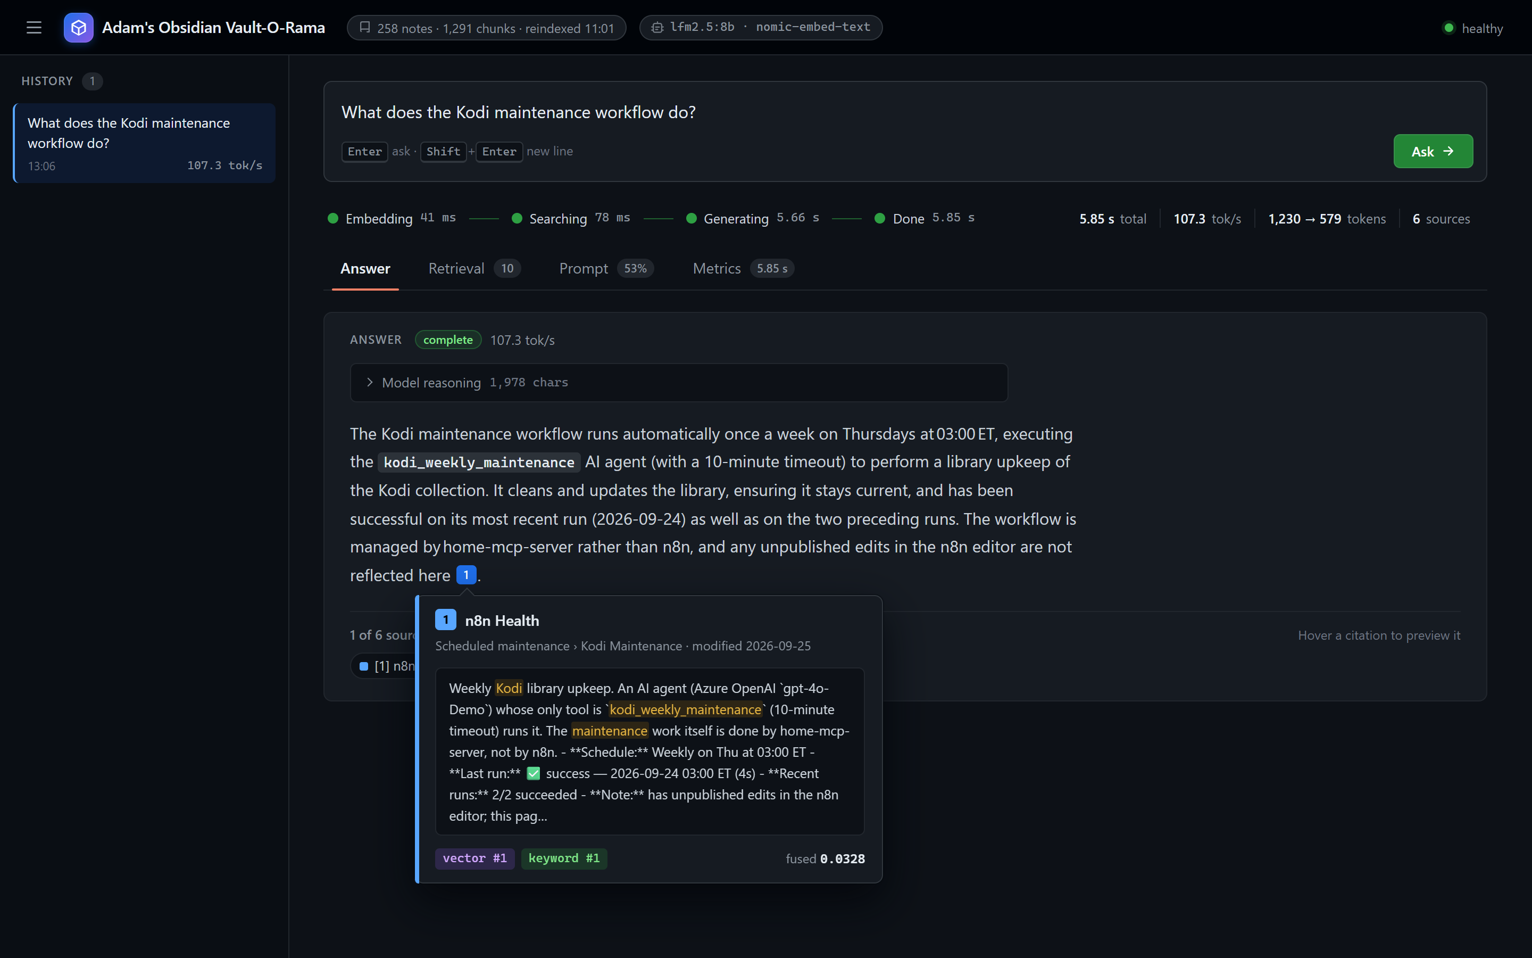Click the HISTORY count badge
Viewport: 1532px width, 958px height.
click(x=92, y=81)
